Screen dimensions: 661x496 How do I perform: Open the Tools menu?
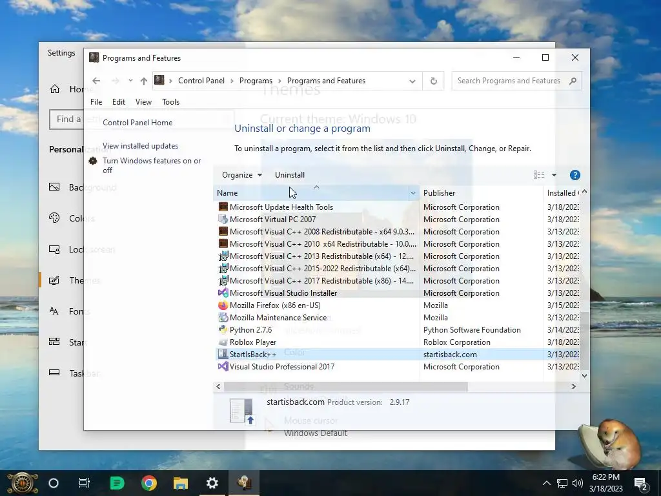coord(170,101)
